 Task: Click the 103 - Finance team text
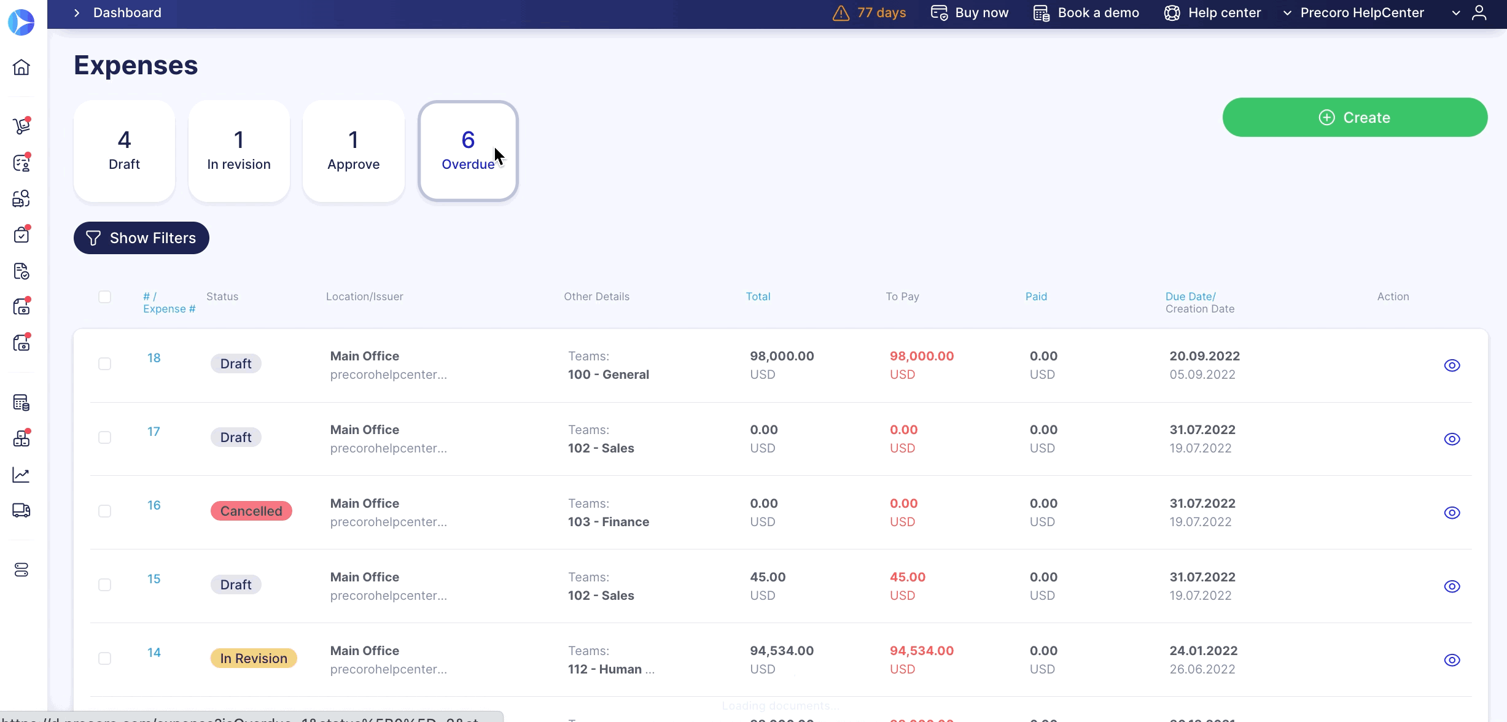[609, 522]
